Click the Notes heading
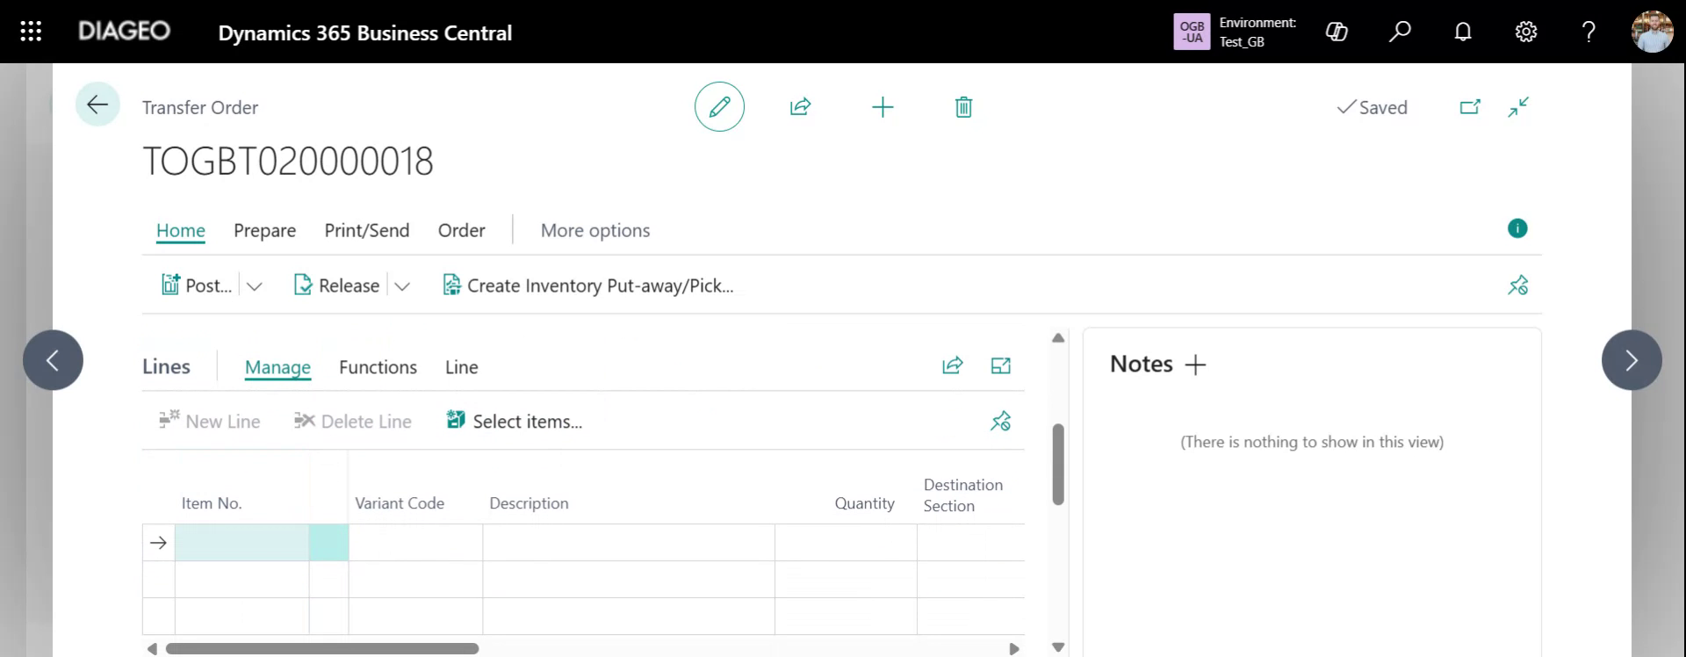Image resolution: width=1686 pixels, height=657 pixels. 1142,364
